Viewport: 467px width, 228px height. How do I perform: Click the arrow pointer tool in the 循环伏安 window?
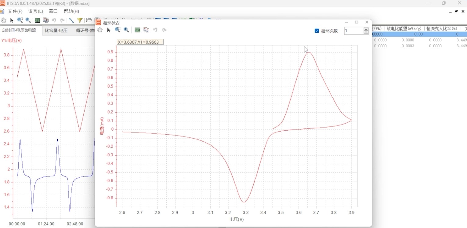108,30
